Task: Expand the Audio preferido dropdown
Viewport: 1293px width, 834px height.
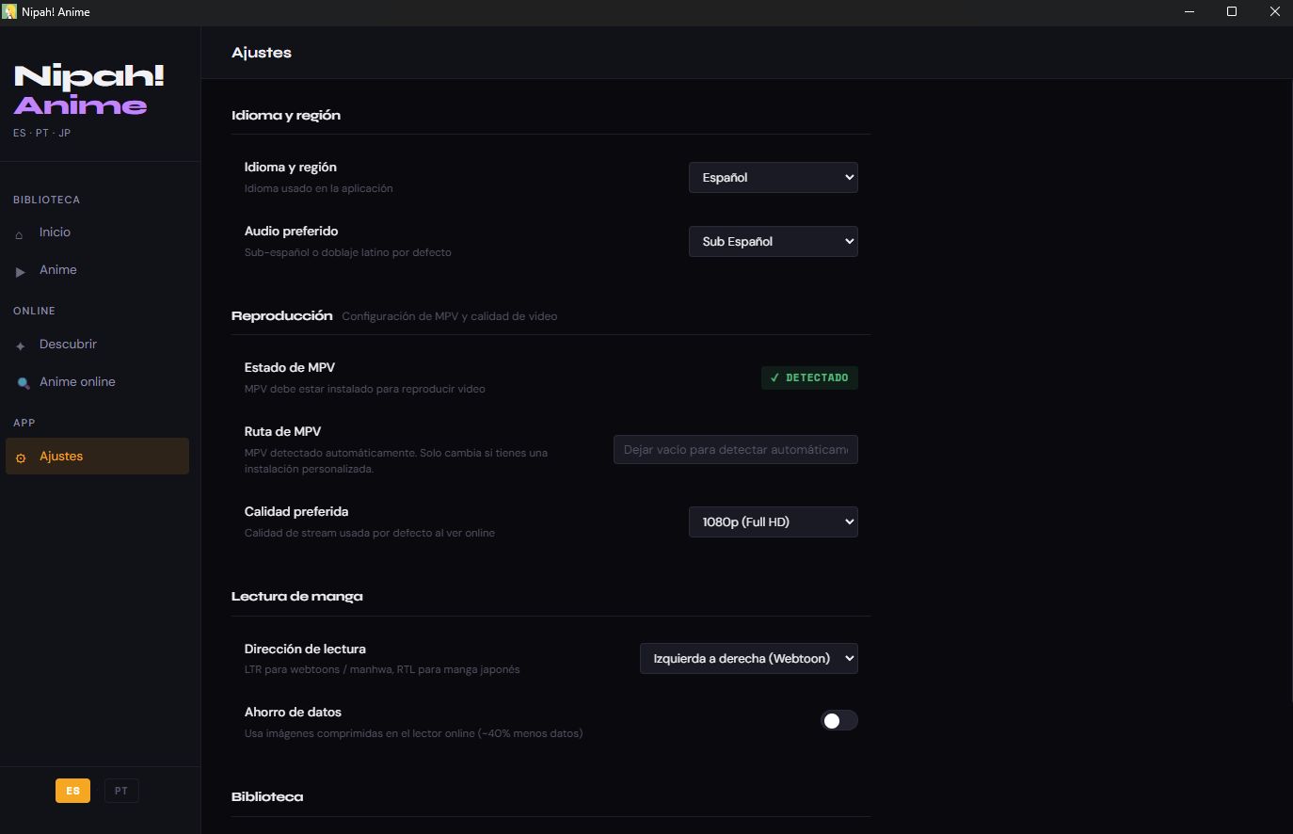Action: click(x=773, y=241)
